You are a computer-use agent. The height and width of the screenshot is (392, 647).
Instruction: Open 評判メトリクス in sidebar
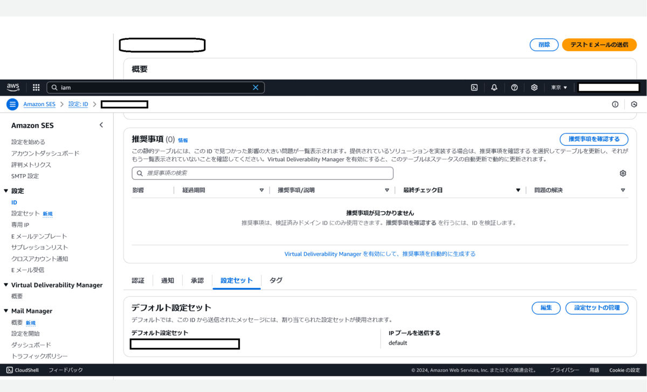coord(31,165)
